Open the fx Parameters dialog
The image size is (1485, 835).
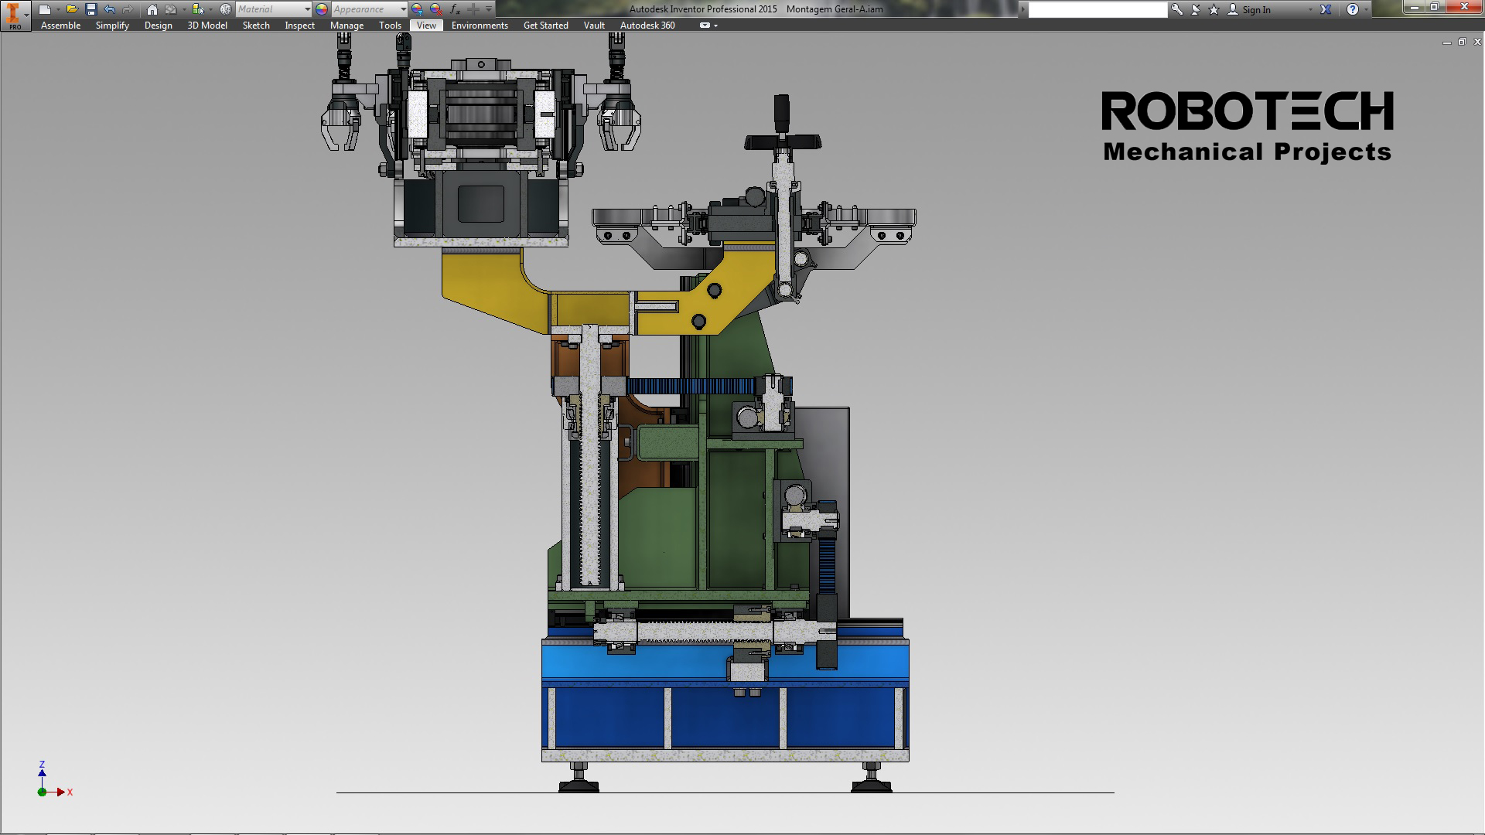[455, 9]
